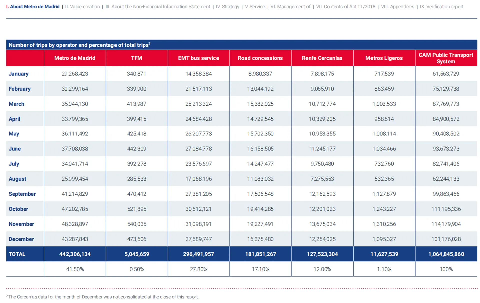Select the 'TFM' column header
This screenshot has height=303, width=480.
[136, 58]
